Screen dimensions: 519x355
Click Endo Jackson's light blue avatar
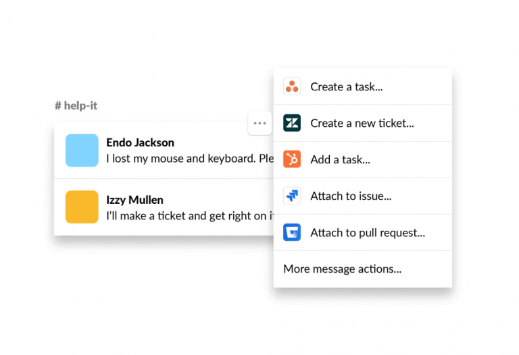pyautogui.click(x=82, y=150)
